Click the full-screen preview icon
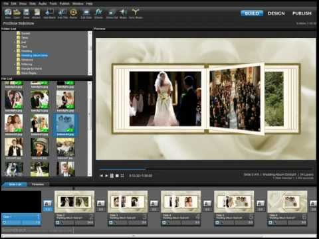This screenshot has height=239, width=319. 122,176
